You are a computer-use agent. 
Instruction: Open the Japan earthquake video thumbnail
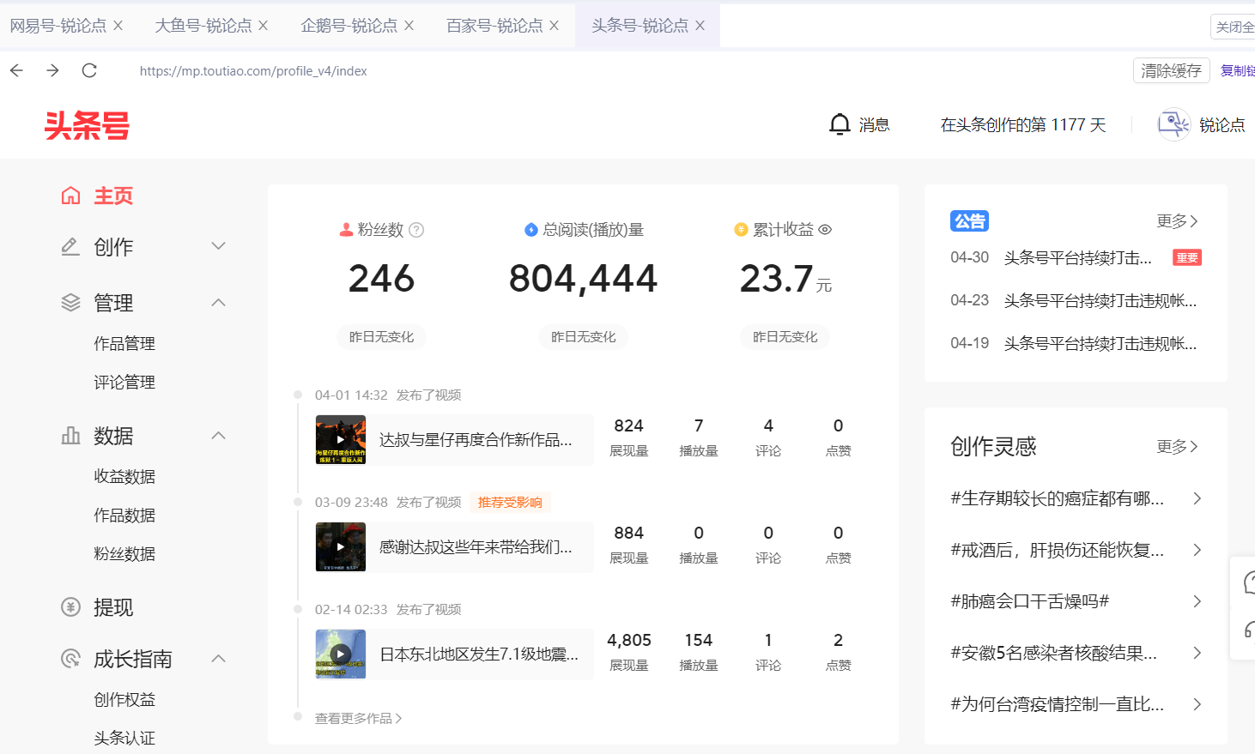340,654
